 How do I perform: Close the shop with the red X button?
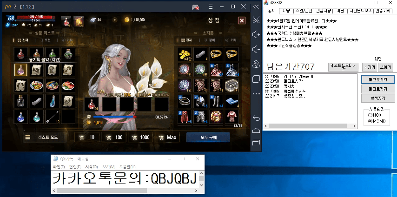pos(242,20)
